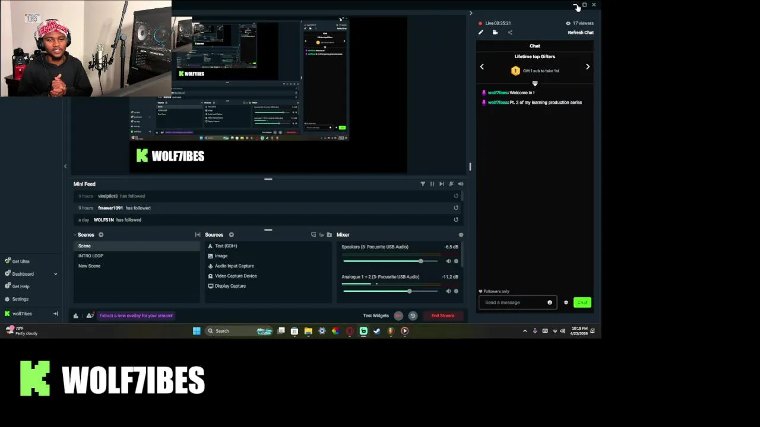Add source folder icon in Sources header

[x=330, y=235]
